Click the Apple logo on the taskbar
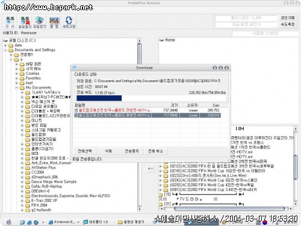The image size is (301, 226). (9, 222)
